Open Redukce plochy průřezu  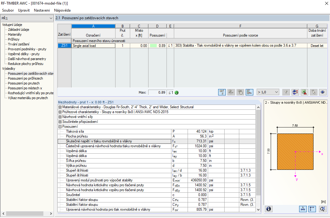tap(26, 64)
